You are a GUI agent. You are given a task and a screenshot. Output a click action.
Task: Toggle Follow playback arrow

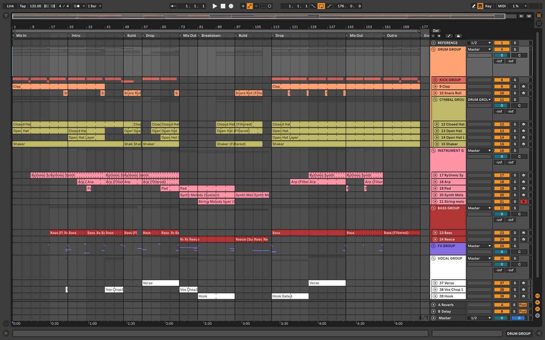pyautogui.click(x=173, y=6)
